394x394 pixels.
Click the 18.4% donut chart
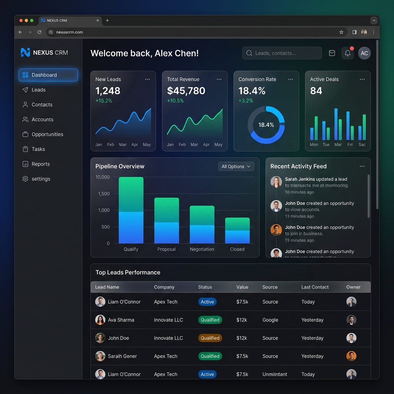266,125
